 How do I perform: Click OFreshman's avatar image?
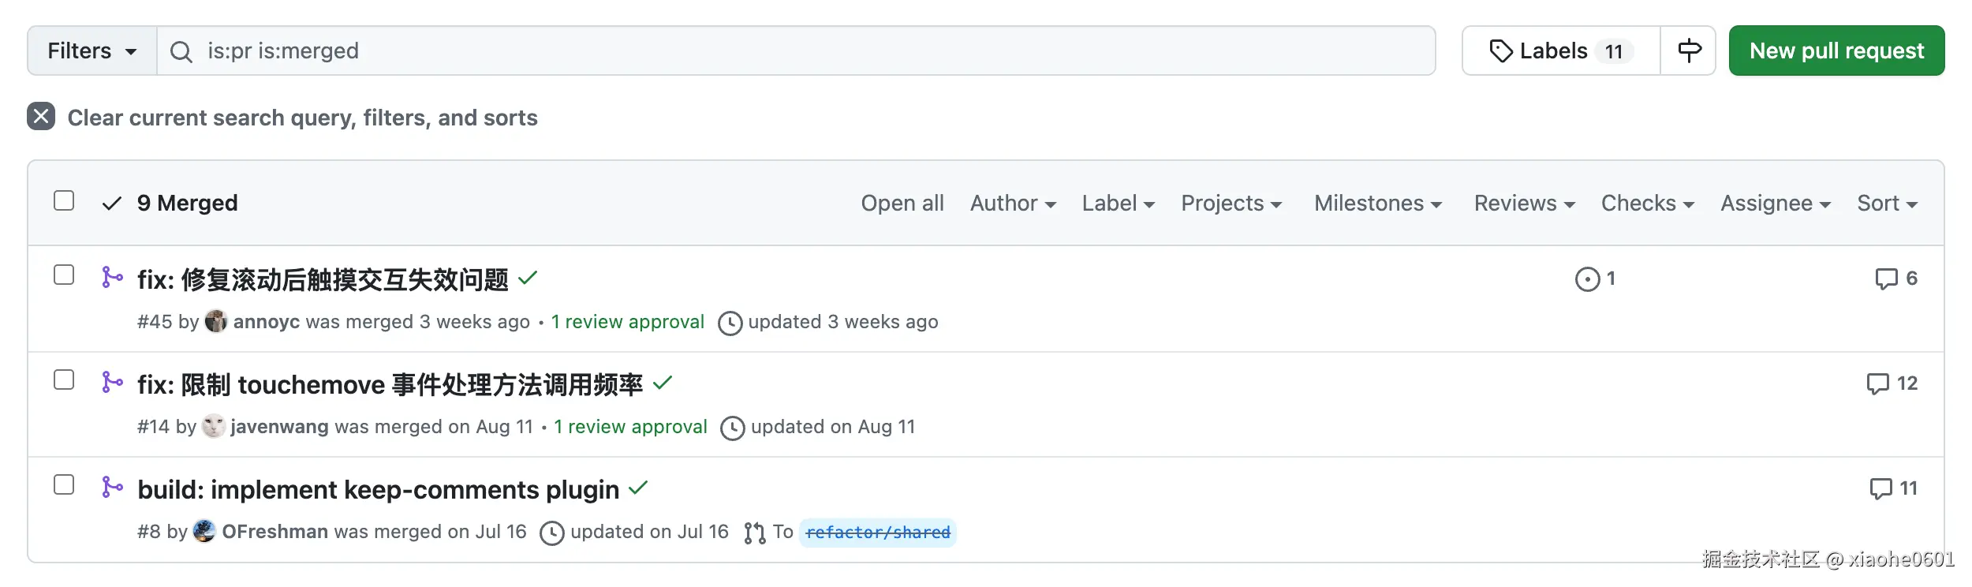204,531
